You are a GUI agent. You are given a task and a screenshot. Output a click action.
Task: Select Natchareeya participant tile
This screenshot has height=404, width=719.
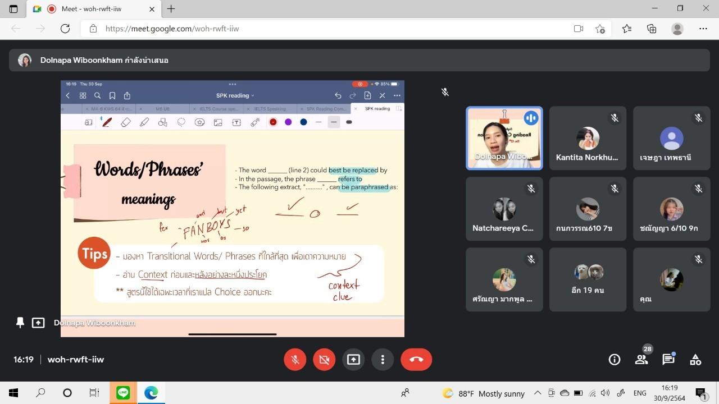504,209
